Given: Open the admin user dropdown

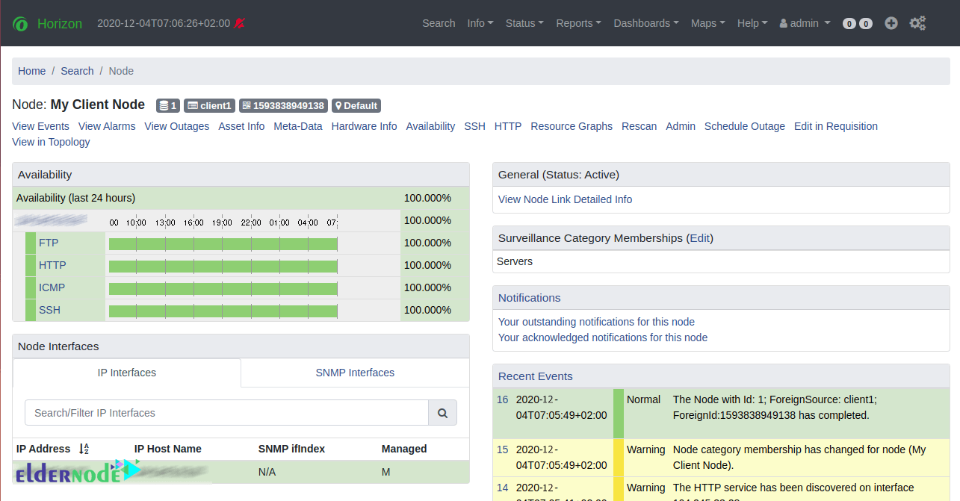Looking at the screenshot, I should pyautogui.click(x=803, y=23).
